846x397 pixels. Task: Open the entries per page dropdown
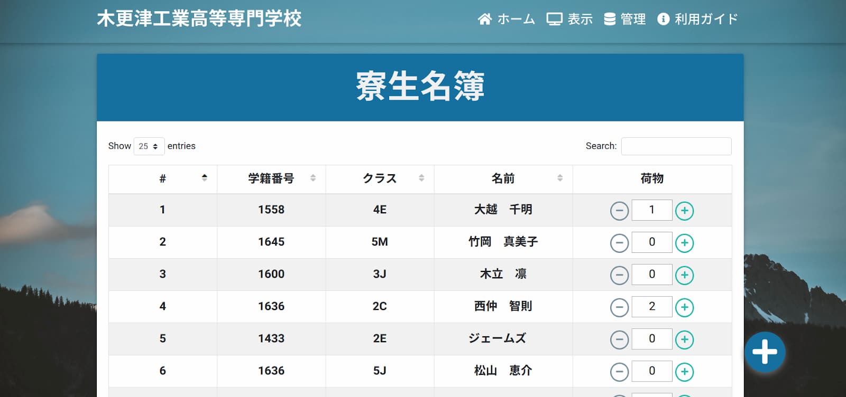point(149,146)
